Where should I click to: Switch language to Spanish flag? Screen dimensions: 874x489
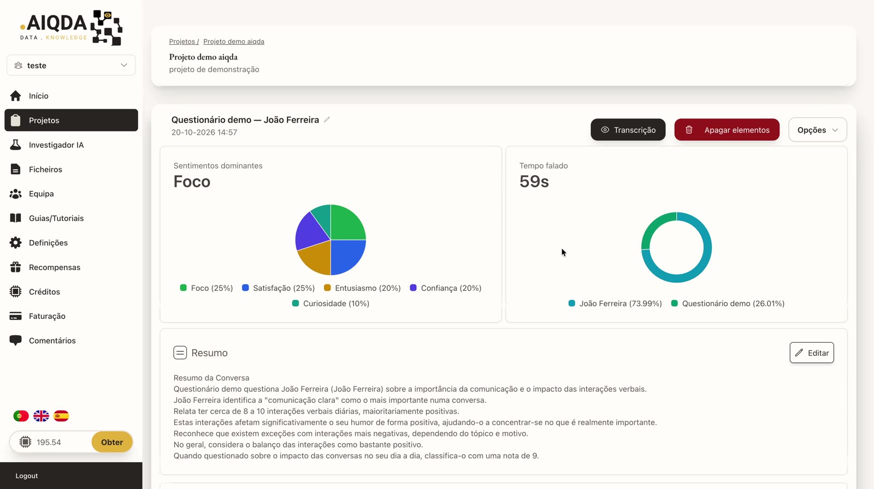pos(61,416)
